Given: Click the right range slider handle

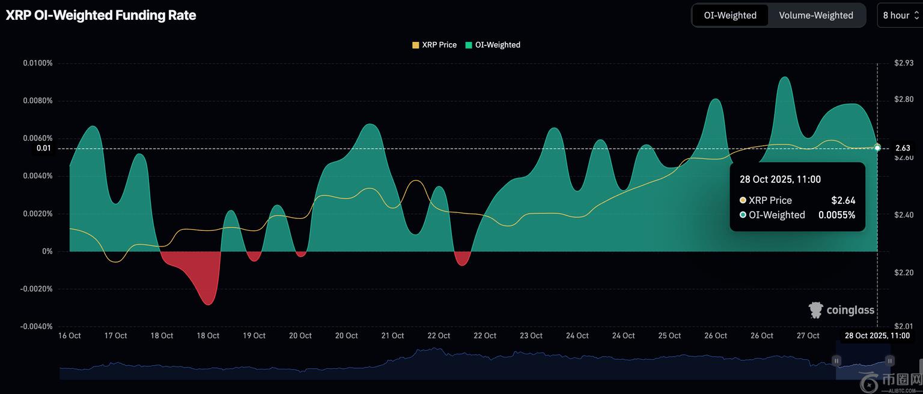Looking at the screenshot, I should click(x=890, y=360).
